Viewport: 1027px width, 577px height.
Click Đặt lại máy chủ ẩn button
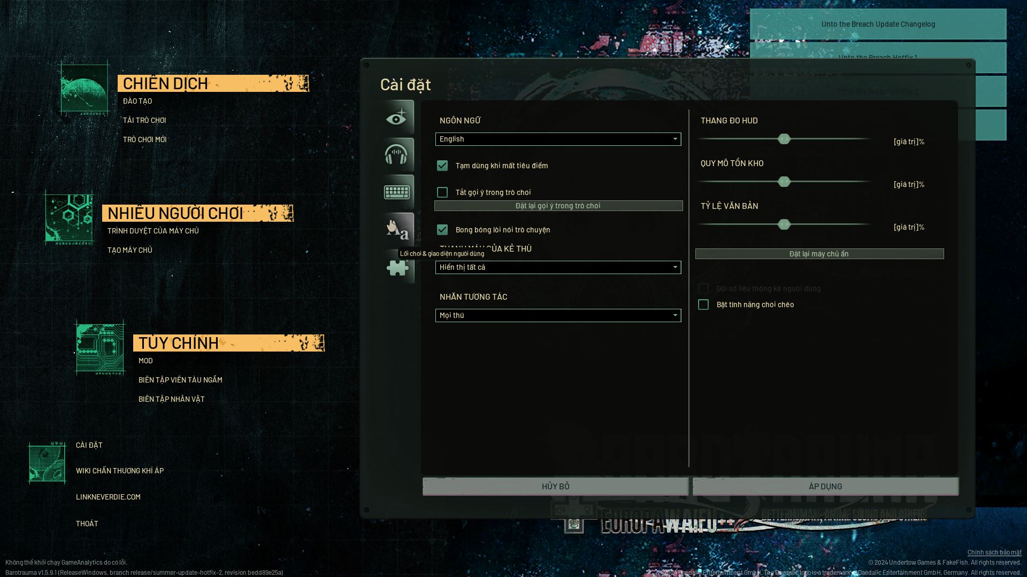(819, 254)
